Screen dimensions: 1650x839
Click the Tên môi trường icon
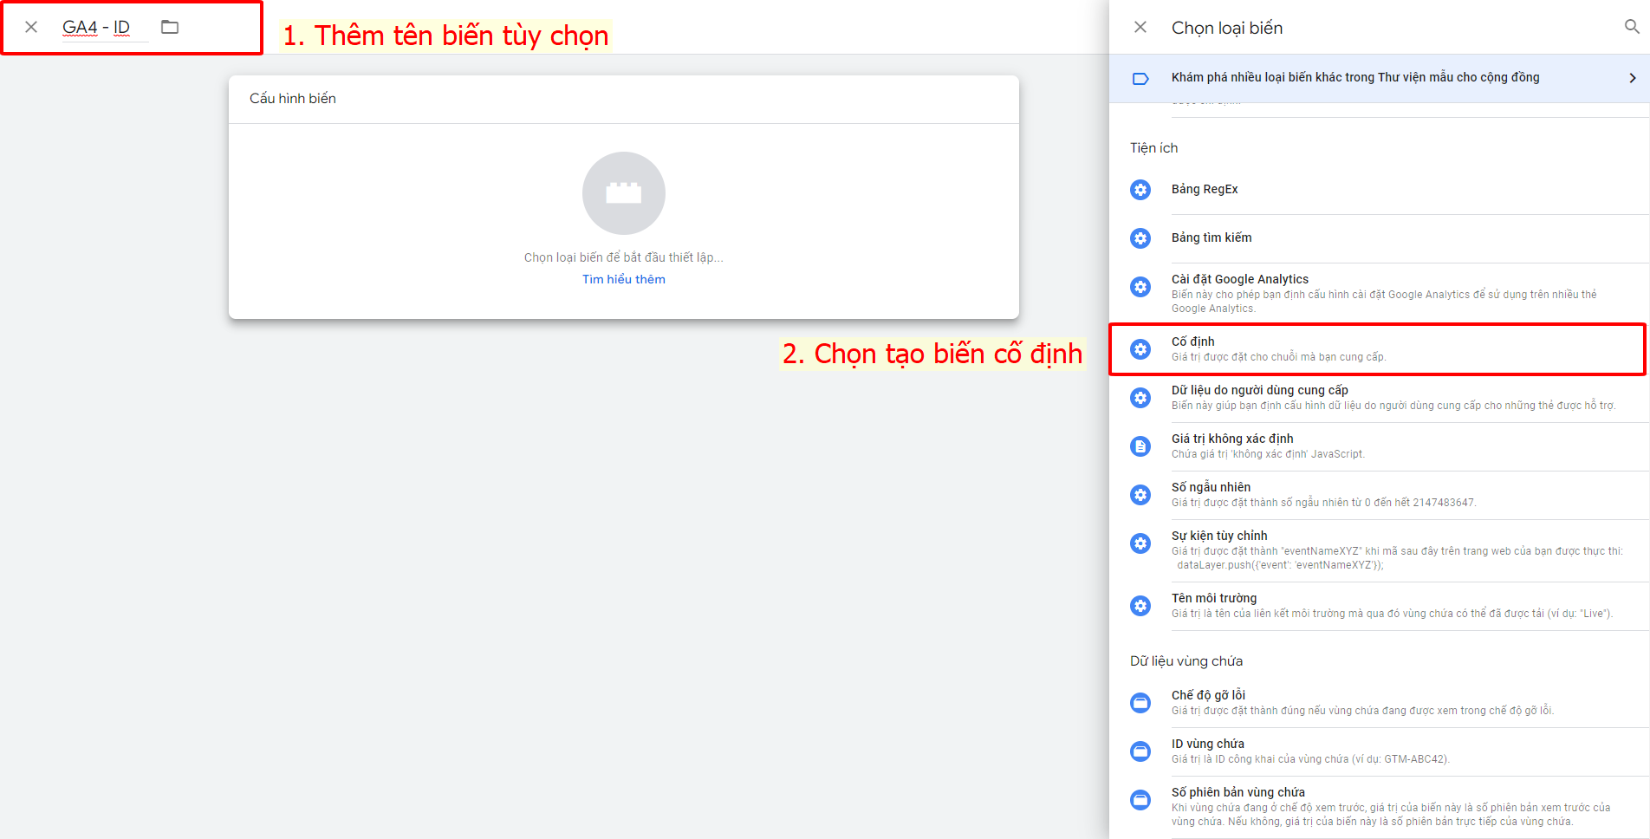coord(1140,606)
